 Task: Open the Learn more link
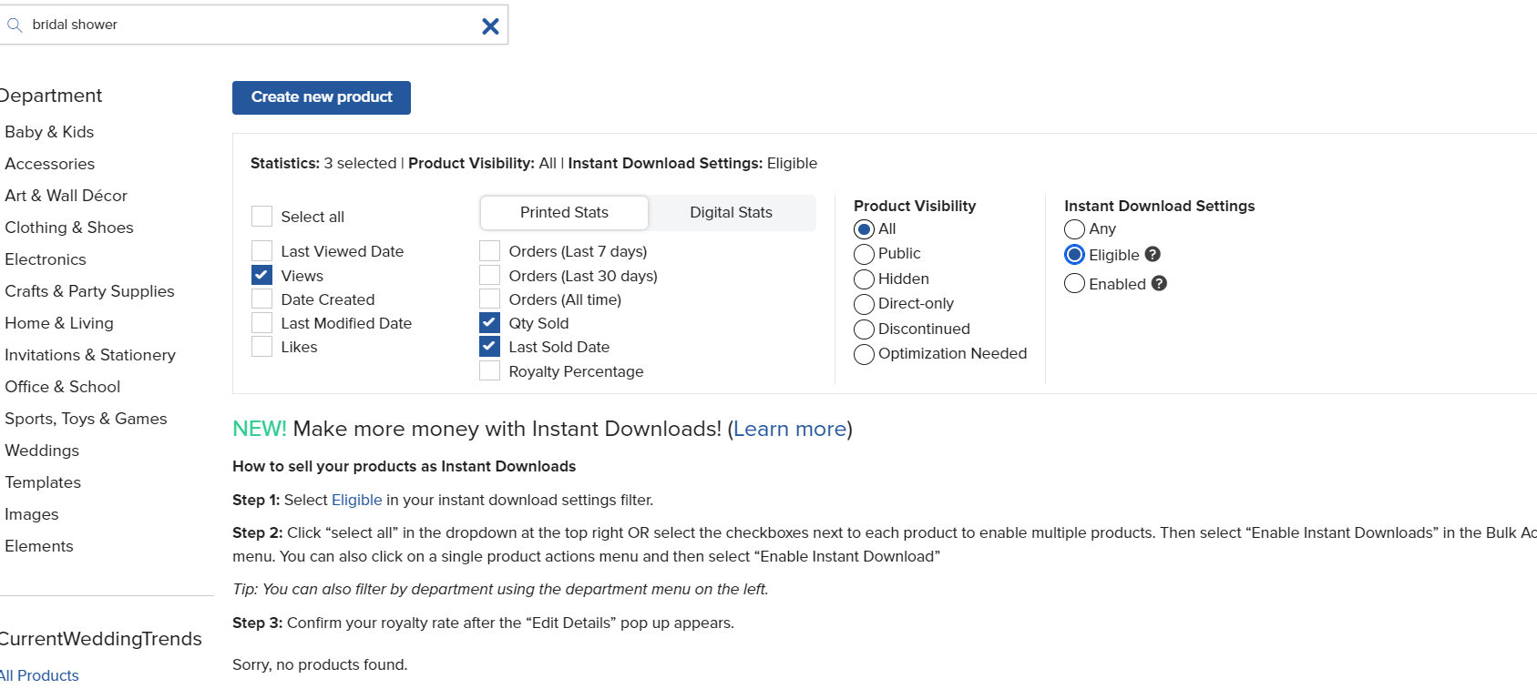[790, 429]
